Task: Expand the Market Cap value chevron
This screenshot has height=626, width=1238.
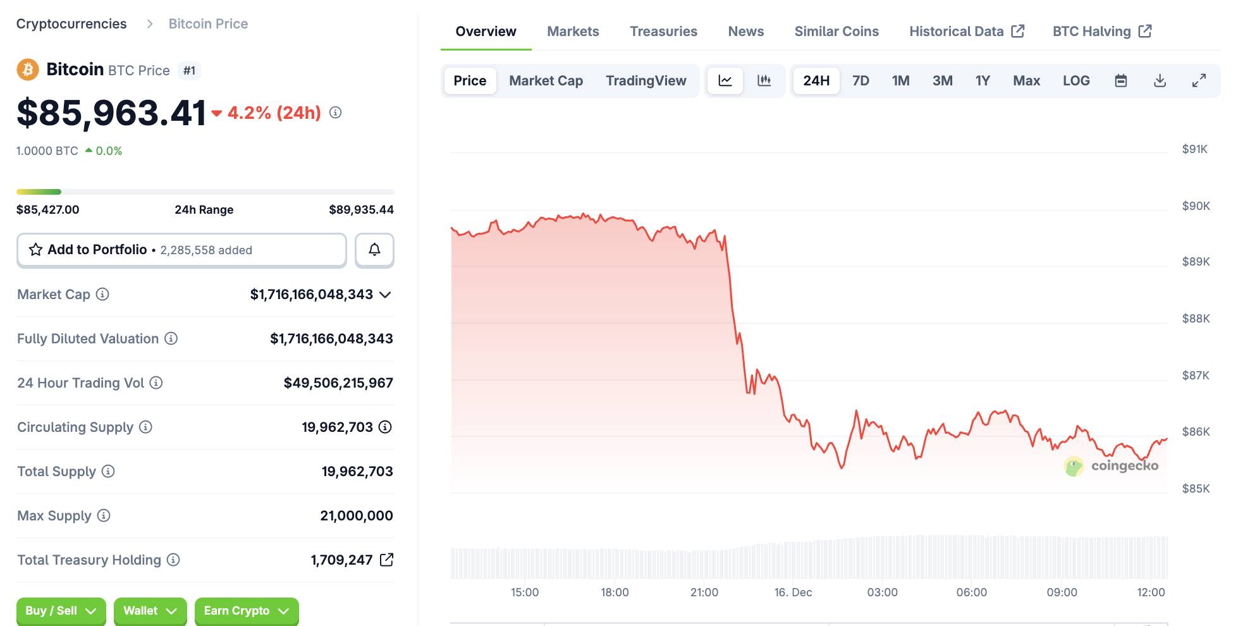Action: (385, 295)
